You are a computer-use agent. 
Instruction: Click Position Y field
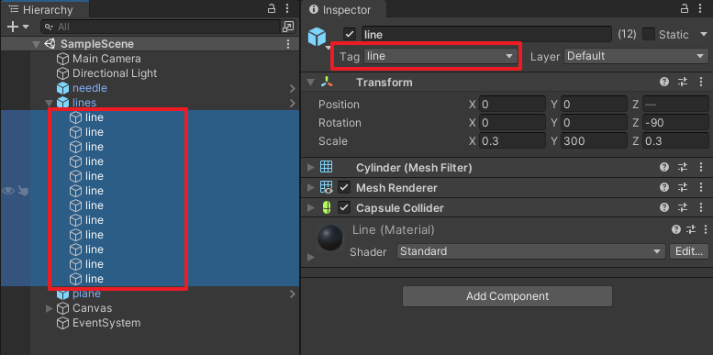(594, 105)
